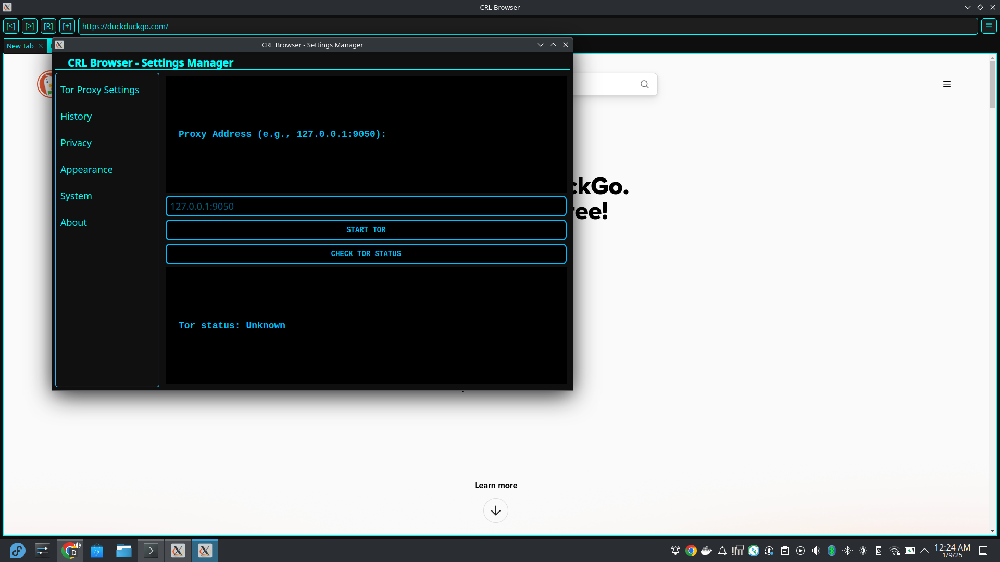Open the About settings section
Screen dimensions: 1000x562
73,222
